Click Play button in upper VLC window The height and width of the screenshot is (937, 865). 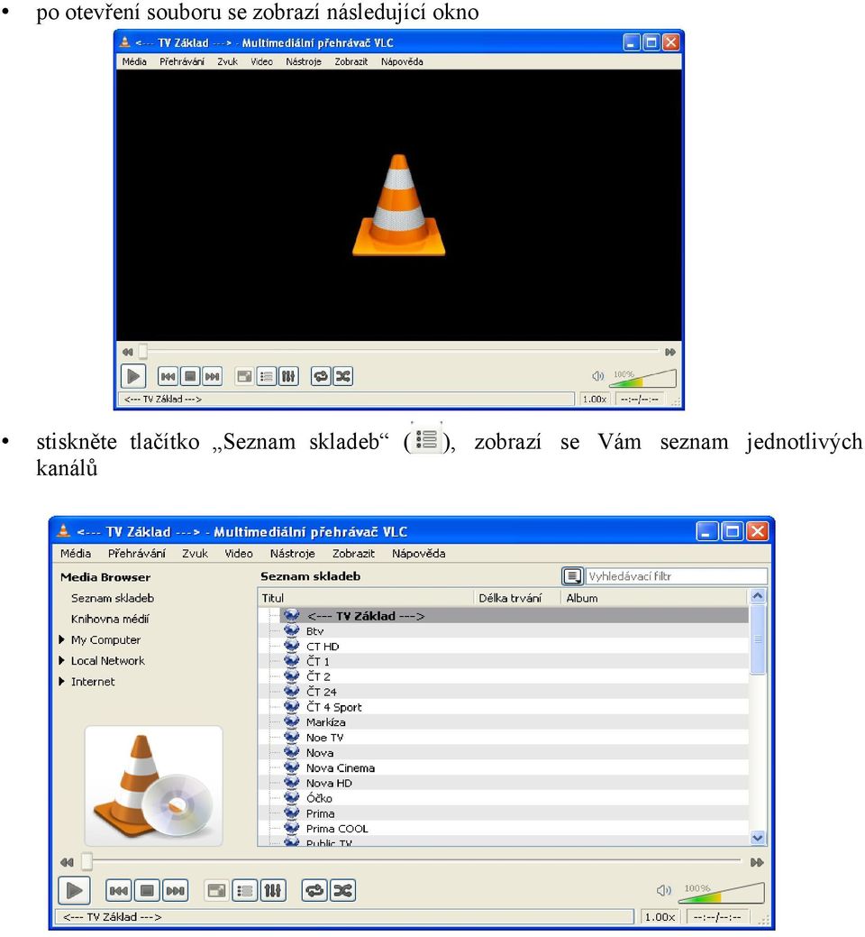133,376
